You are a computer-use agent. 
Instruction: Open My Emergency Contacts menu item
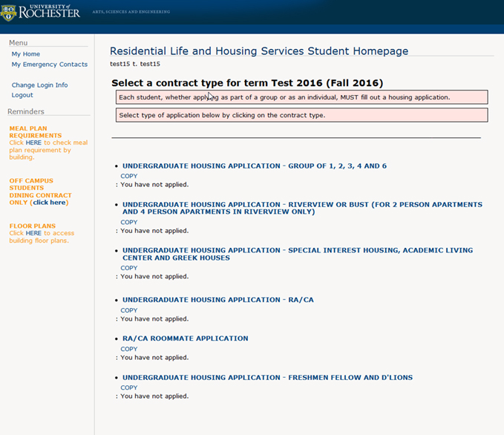pos(50,65)
